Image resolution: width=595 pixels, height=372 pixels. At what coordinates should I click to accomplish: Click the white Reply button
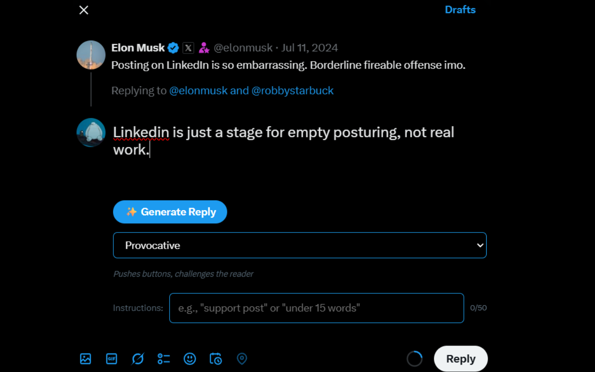[x=461, y=359]
